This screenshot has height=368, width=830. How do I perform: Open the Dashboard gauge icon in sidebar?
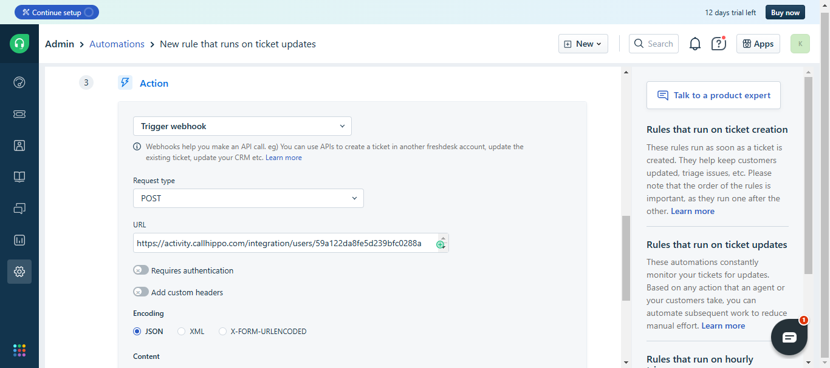tap(19, 82)
